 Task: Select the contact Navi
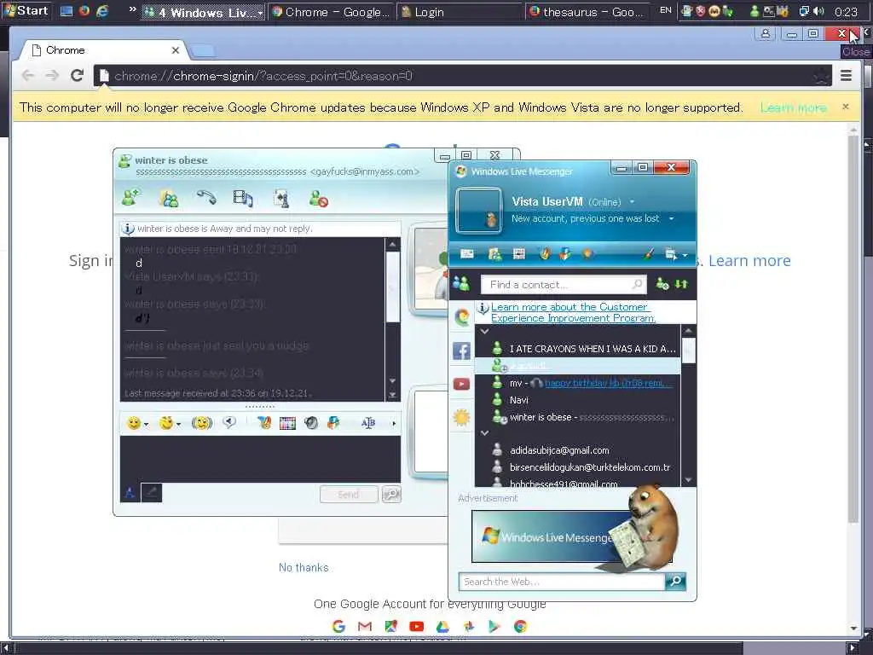pyautogui.click(x=577, y=400)
